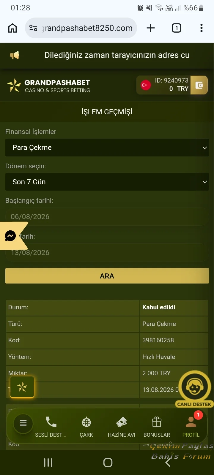The width and height of the screenshot is (214, 475).
Task: Expand the Son 7 Gün period dropdown
Action: [107, 182]
